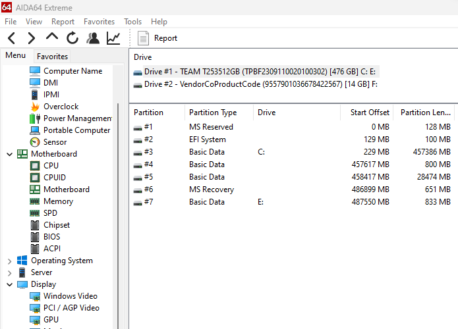
Task: Click the Report toolbar button label
Action: [x=165, y=38]
